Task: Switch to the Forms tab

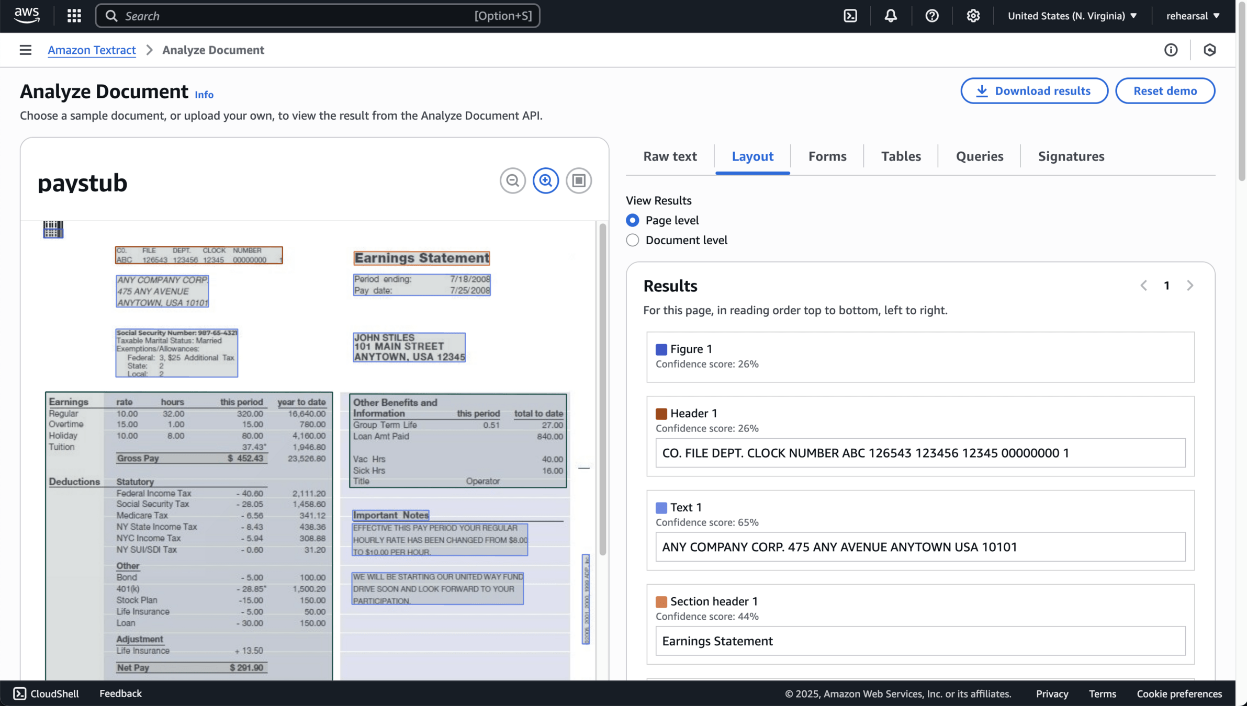Action: 827,156
